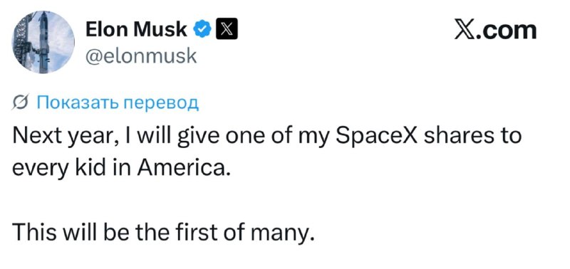Click the X glyph in the X.com logo
The width and height of the screenshot is (570, 269).
tap(468, 31)
